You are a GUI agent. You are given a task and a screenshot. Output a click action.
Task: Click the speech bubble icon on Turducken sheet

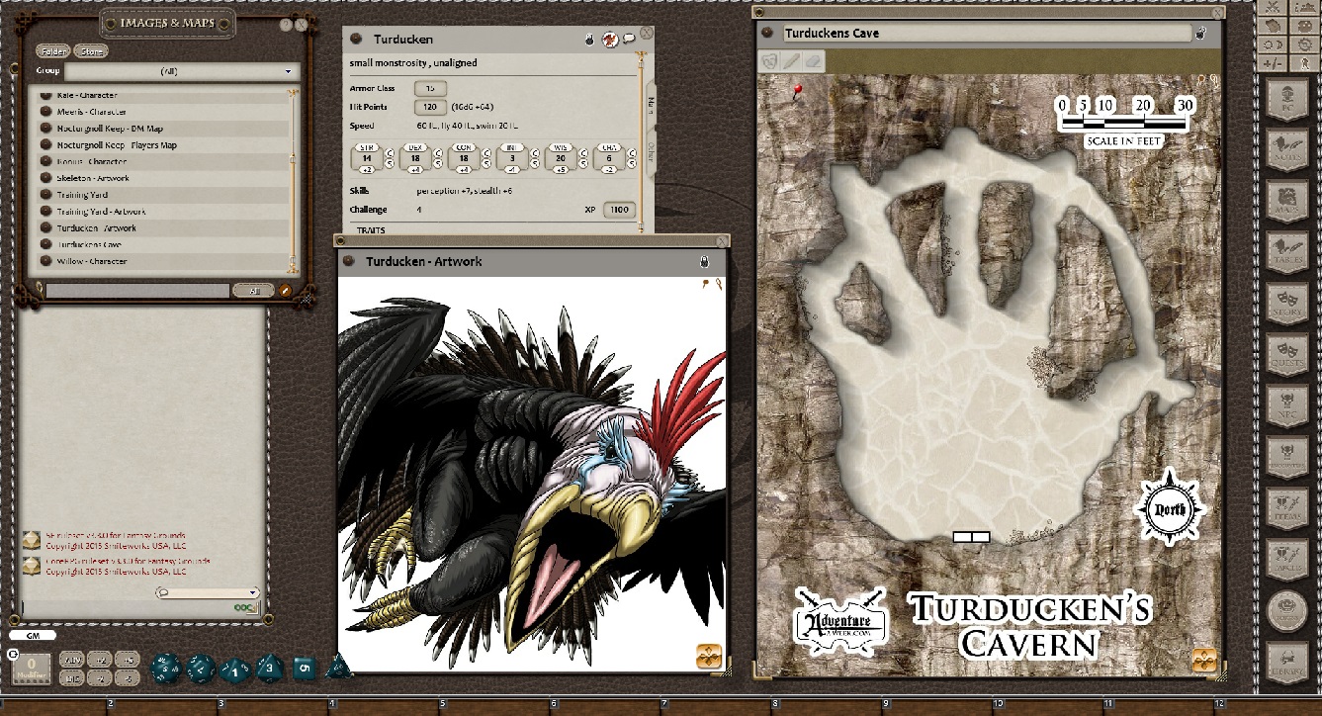pyautogui.click(x=629, y=40)
